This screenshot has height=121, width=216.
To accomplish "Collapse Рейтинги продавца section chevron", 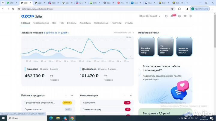I will pos(72,96).
